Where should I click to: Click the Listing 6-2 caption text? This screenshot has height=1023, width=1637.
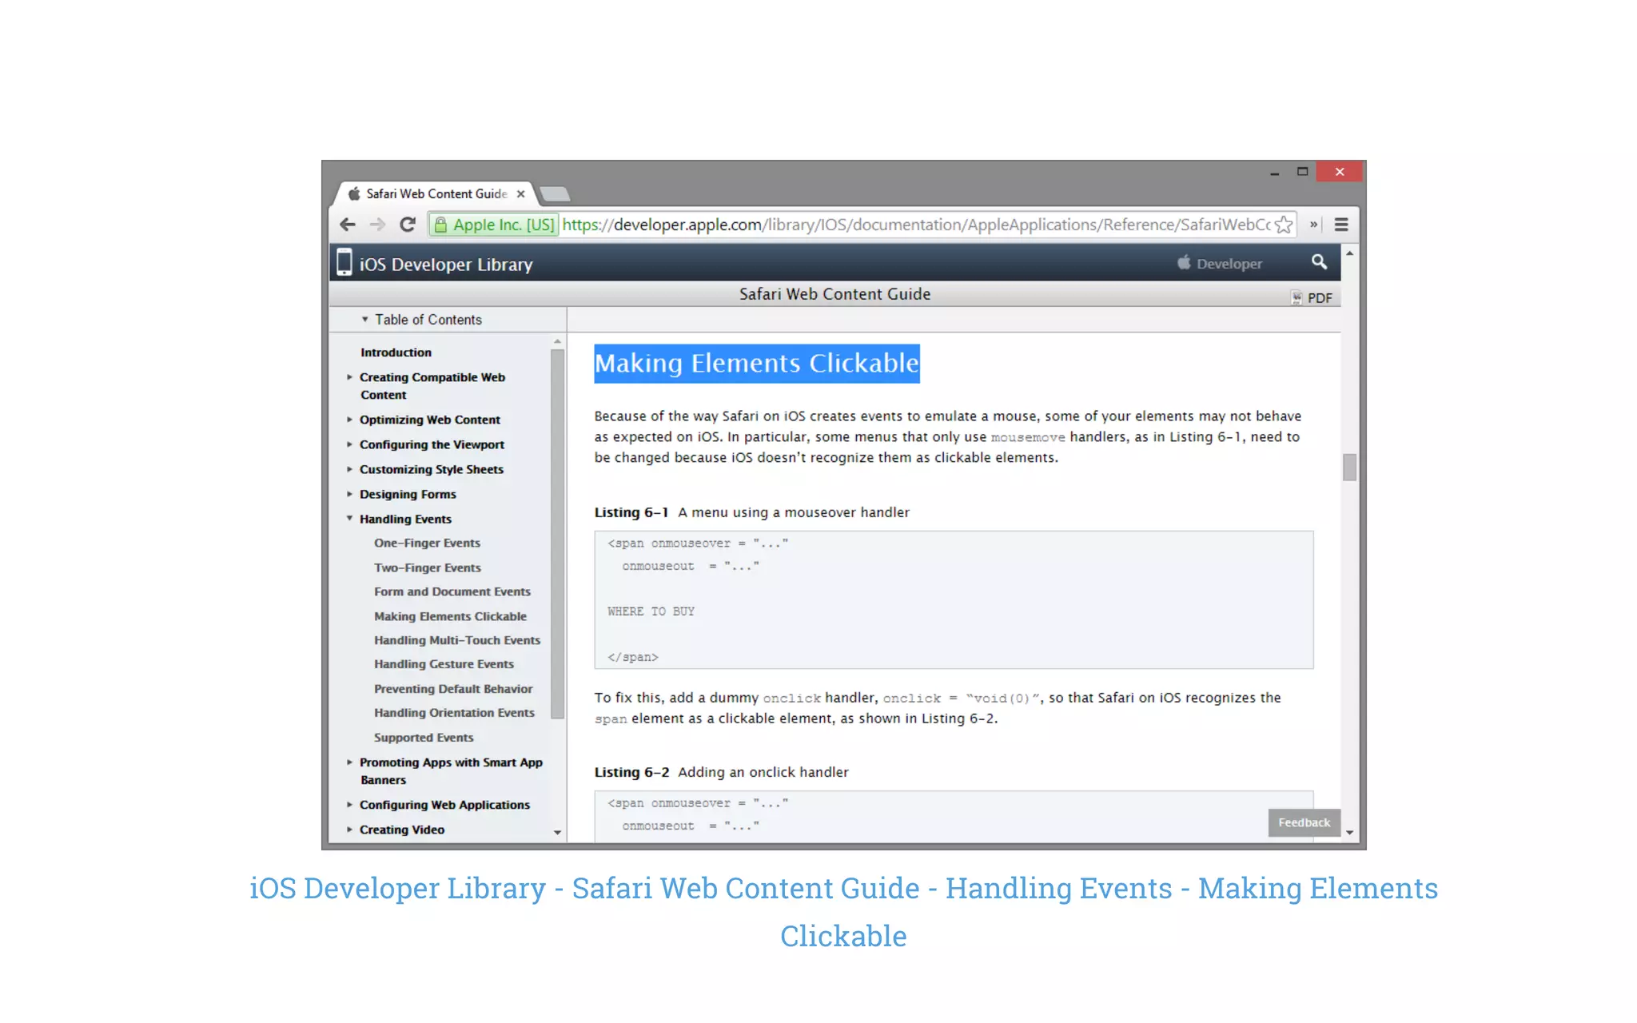721,772
